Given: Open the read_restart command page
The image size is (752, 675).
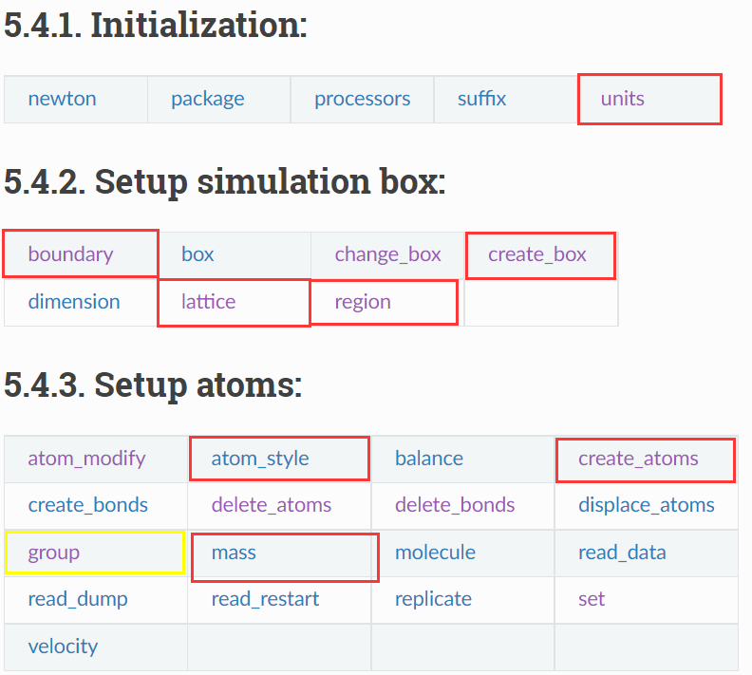Looking at the screenshot, I should (x=265, y=599).
